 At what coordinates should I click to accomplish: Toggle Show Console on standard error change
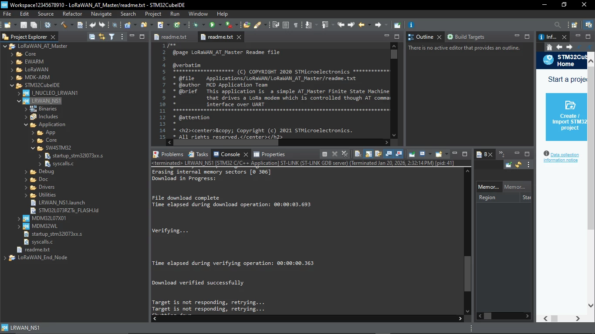pyautogui.click(x=399, y=154)
